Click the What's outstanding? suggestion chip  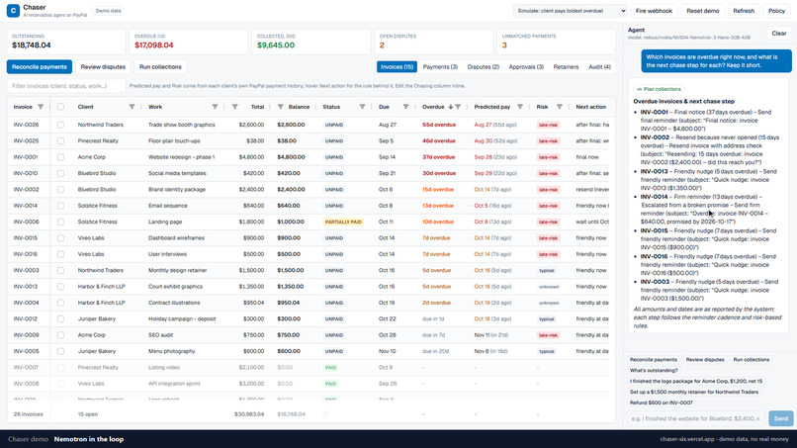[654, 370]
